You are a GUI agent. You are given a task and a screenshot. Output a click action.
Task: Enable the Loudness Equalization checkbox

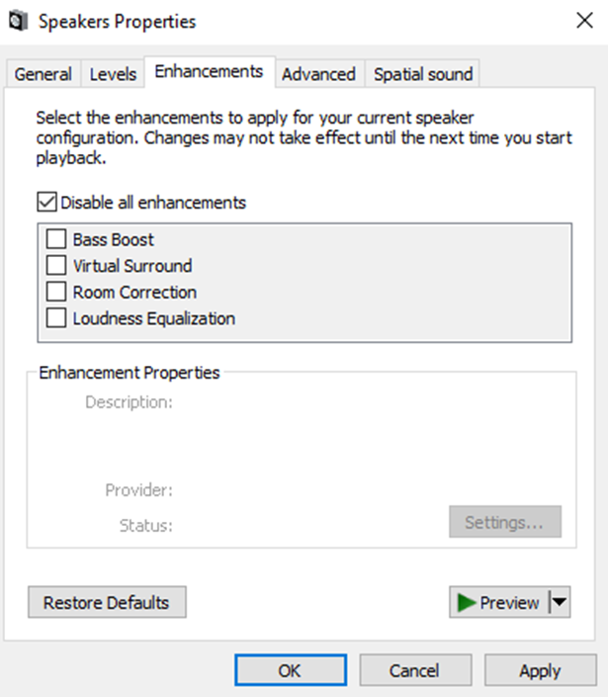[56, 318]
